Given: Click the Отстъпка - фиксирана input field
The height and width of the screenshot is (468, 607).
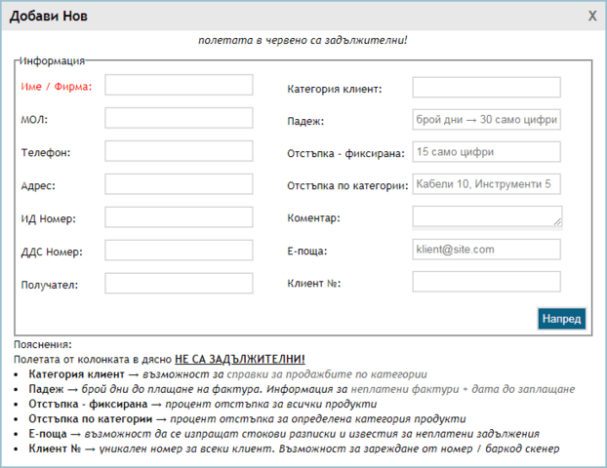Looking at the screenshot, I should [x=486, y=152].
